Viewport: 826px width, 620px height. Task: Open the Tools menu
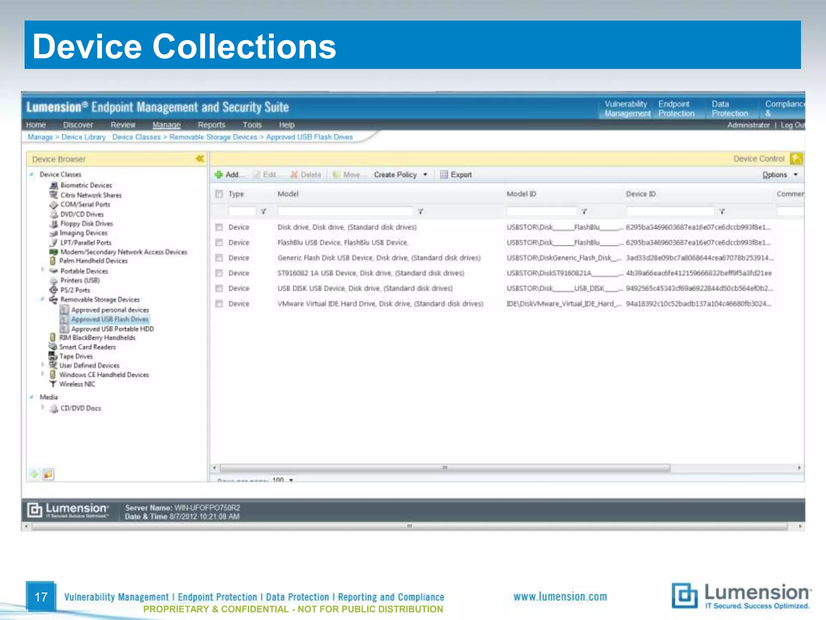pos(252,125)
